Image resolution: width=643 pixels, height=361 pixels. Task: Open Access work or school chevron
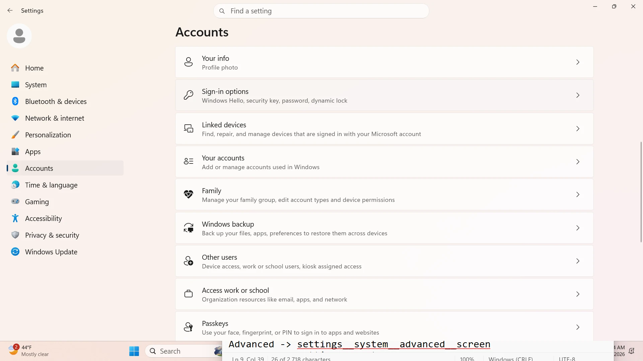(578, 294)
